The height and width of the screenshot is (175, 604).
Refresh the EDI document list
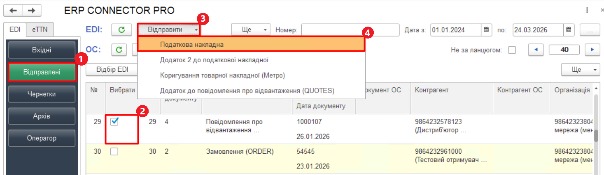pyautogui.click(x=121, y=30)
